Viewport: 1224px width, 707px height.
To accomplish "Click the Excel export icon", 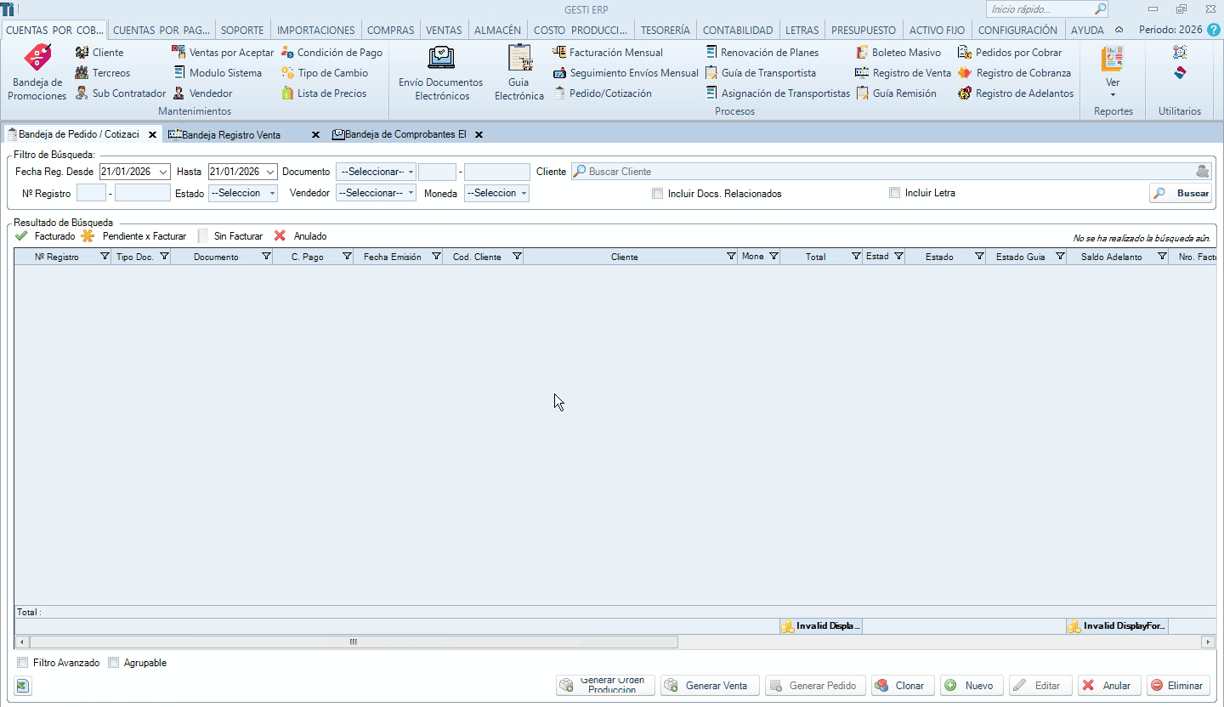I will click(23, 686).
